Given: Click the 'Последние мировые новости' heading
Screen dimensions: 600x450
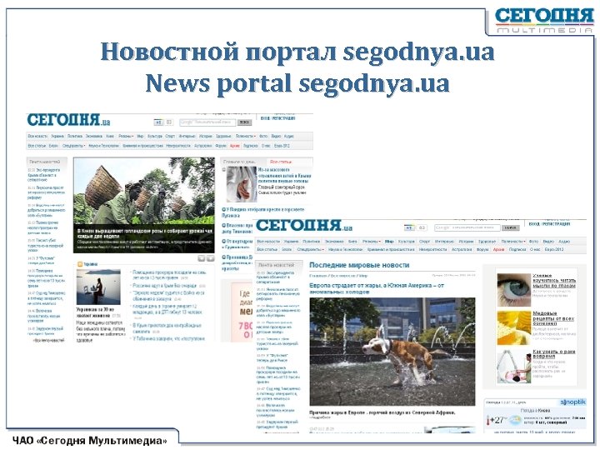Looking at the screenshot, I should 359,265.
